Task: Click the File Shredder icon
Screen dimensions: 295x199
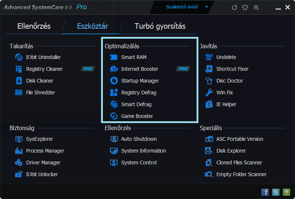Action: point(19,92)
